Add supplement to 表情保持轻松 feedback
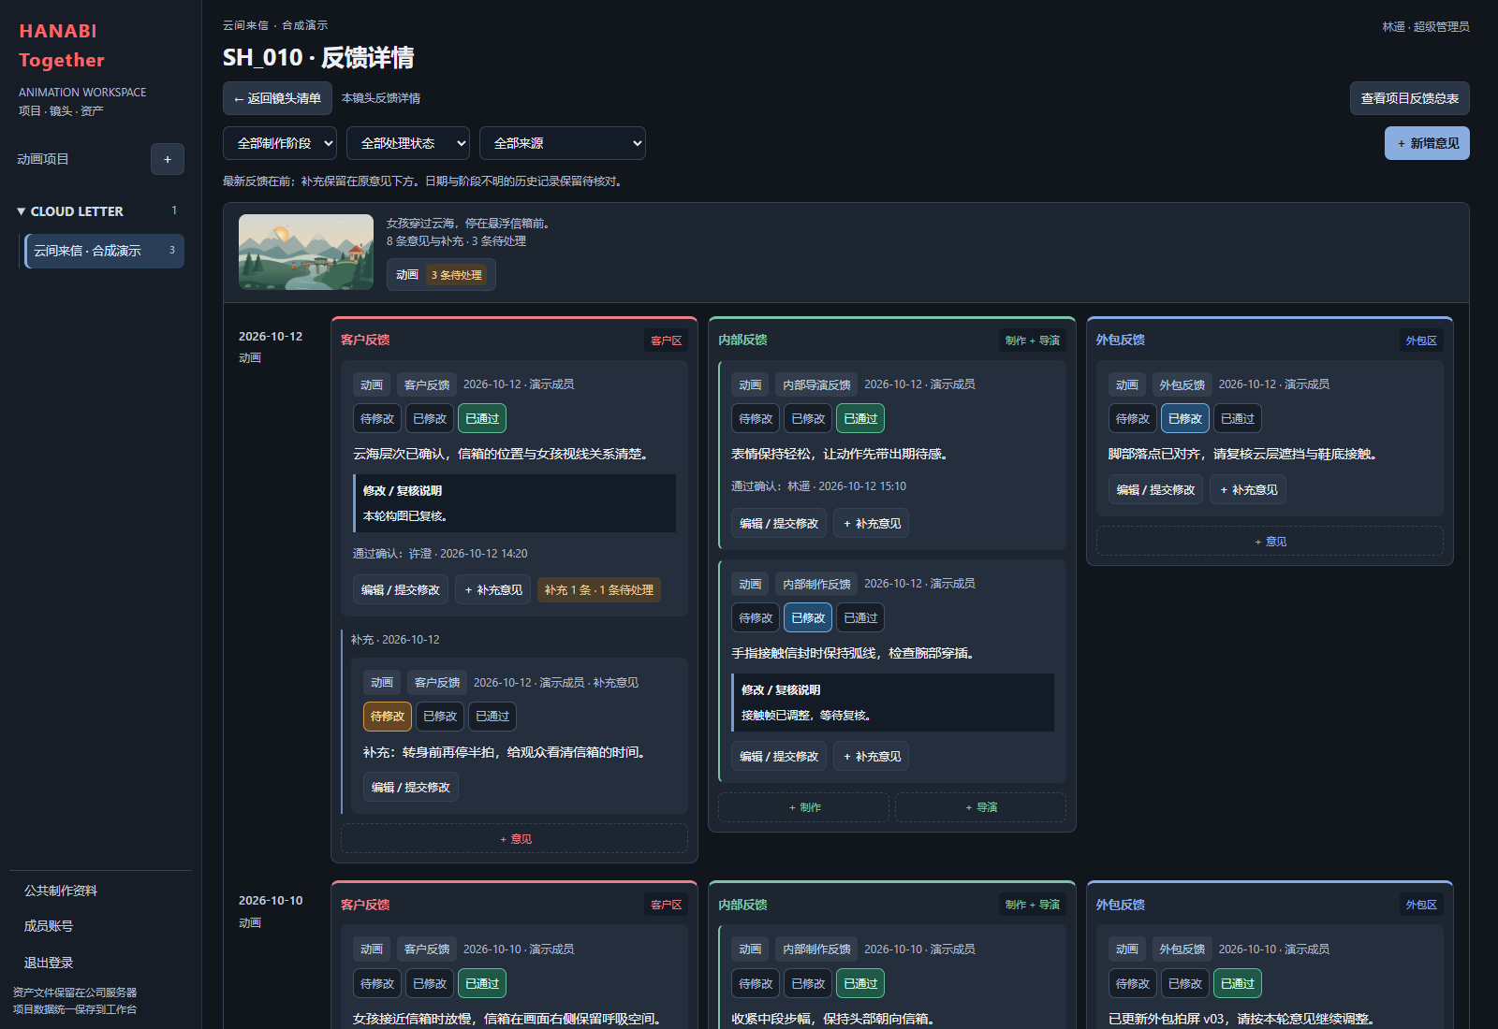This screenshot has width=1498, height=1029. pos(872,524)
